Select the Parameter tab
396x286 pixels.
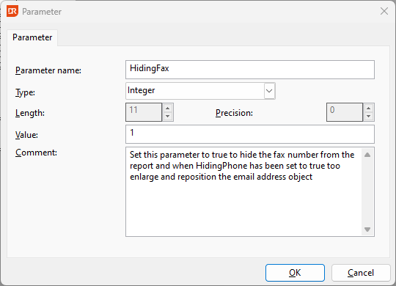pos(32,37)
